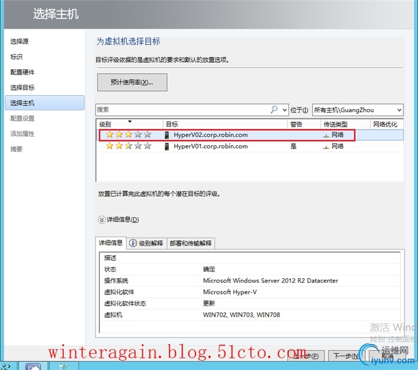Click the 是 warning value for HyperV01
The image size is (418, 370).
tap(293, 146)
